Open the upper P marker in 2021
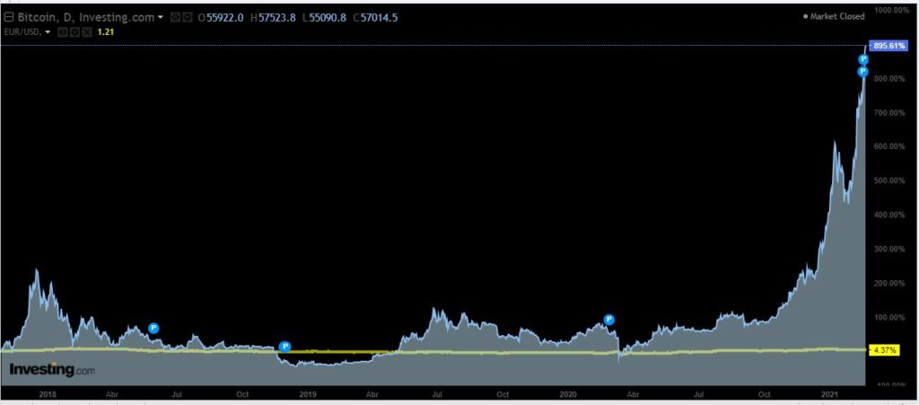 [863, 59]
